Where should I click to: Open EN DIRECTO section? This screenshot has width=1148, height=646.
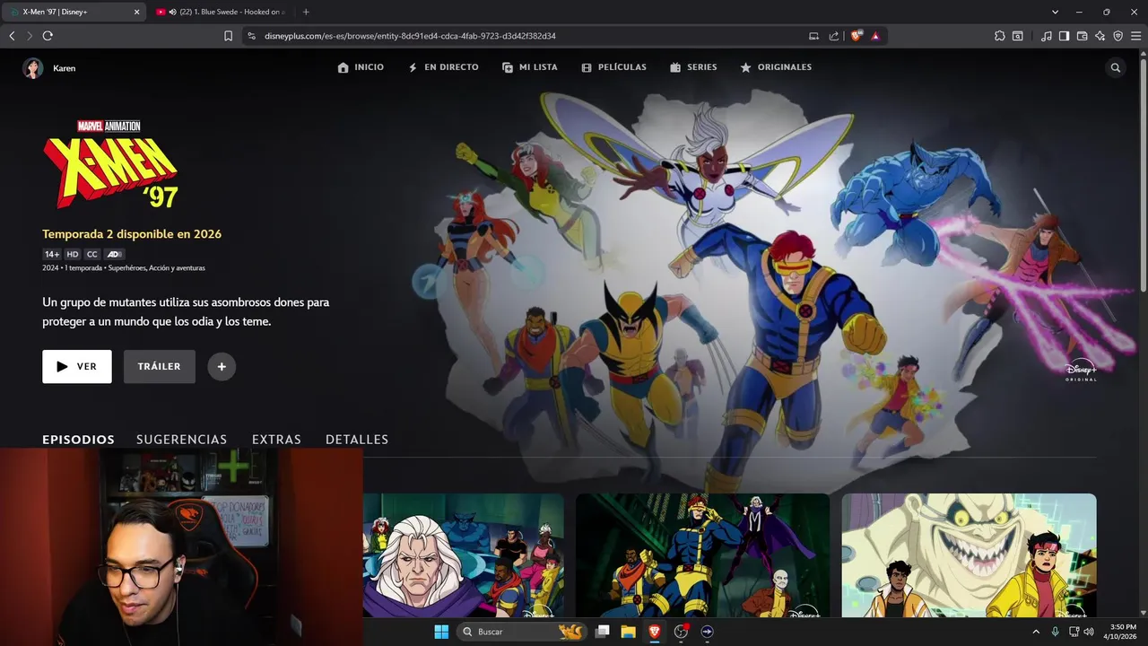(x=443, y=67)
